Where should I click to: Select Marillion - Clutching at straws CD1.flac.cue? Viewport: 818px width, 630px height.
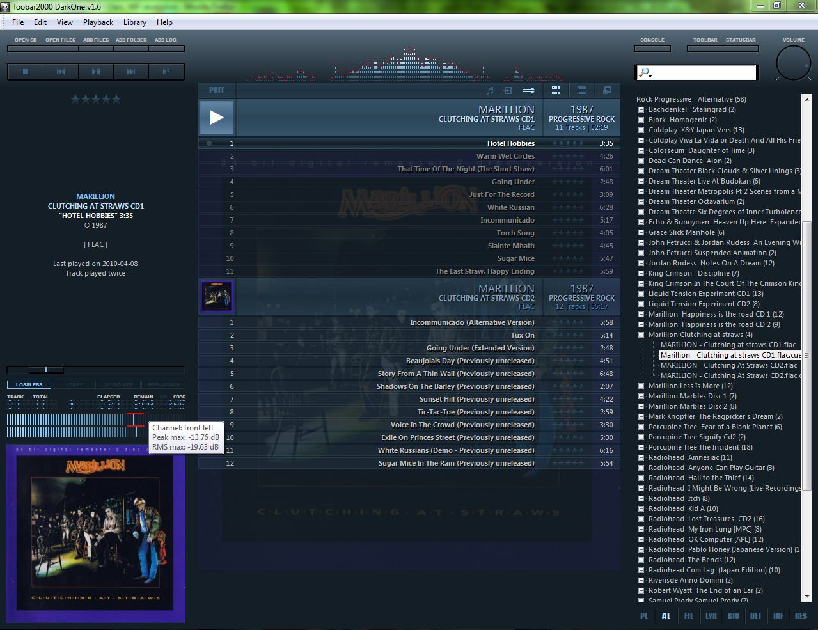pos(731,355)
